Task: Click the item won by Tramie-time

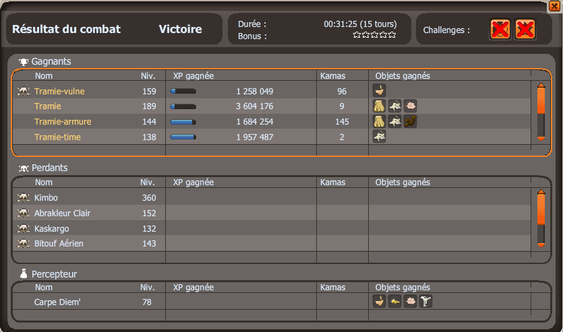Action: click(379, 137)
